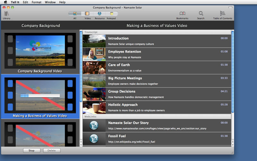257x161 pixels.
Task: Select the All view segment icon
Action: [75, 14]
